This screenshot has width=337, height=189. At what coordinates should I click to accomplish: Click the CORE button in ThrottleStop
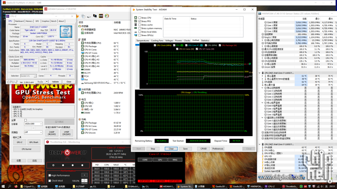[145, 160]
